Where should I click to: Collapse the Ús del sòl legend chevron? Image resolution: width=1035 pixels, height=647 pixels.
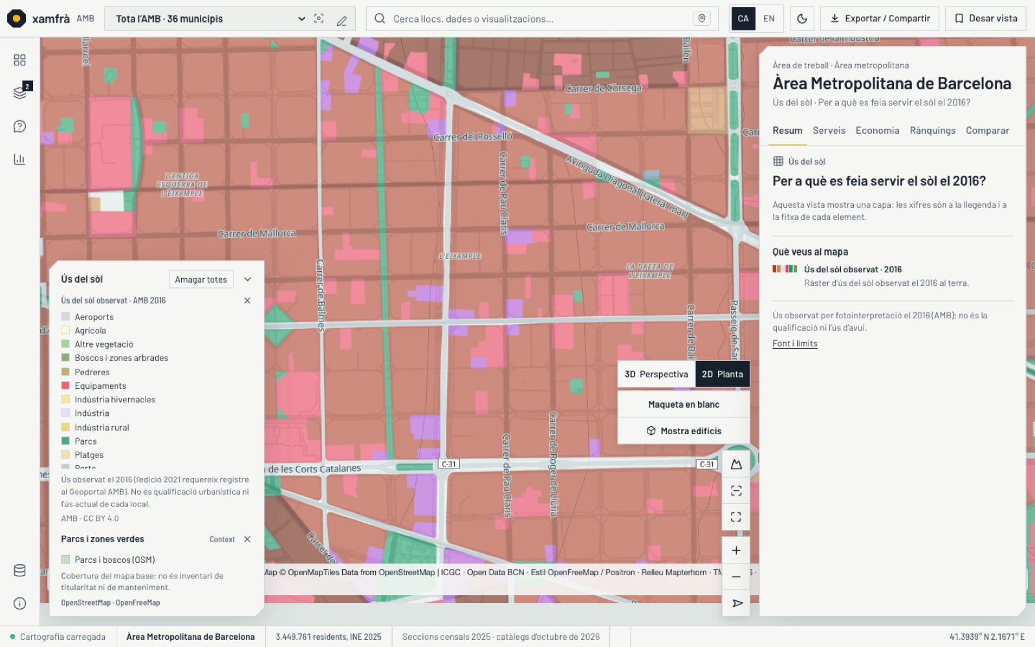[x=247, y=280]
